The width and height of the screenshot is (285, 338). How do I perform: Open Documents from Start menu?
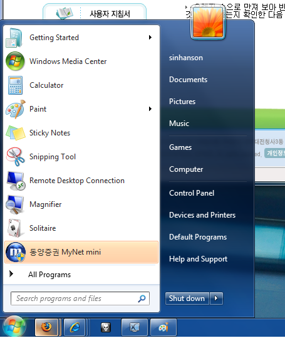pyautogui.click(x=189, y=80)
